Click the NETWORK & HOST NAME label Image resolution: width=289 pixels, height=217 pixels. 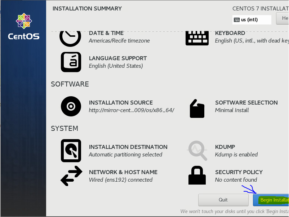pos(123,172)
